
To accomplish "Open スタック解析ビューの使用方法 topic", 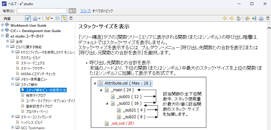I will click(x=46, y=90).
